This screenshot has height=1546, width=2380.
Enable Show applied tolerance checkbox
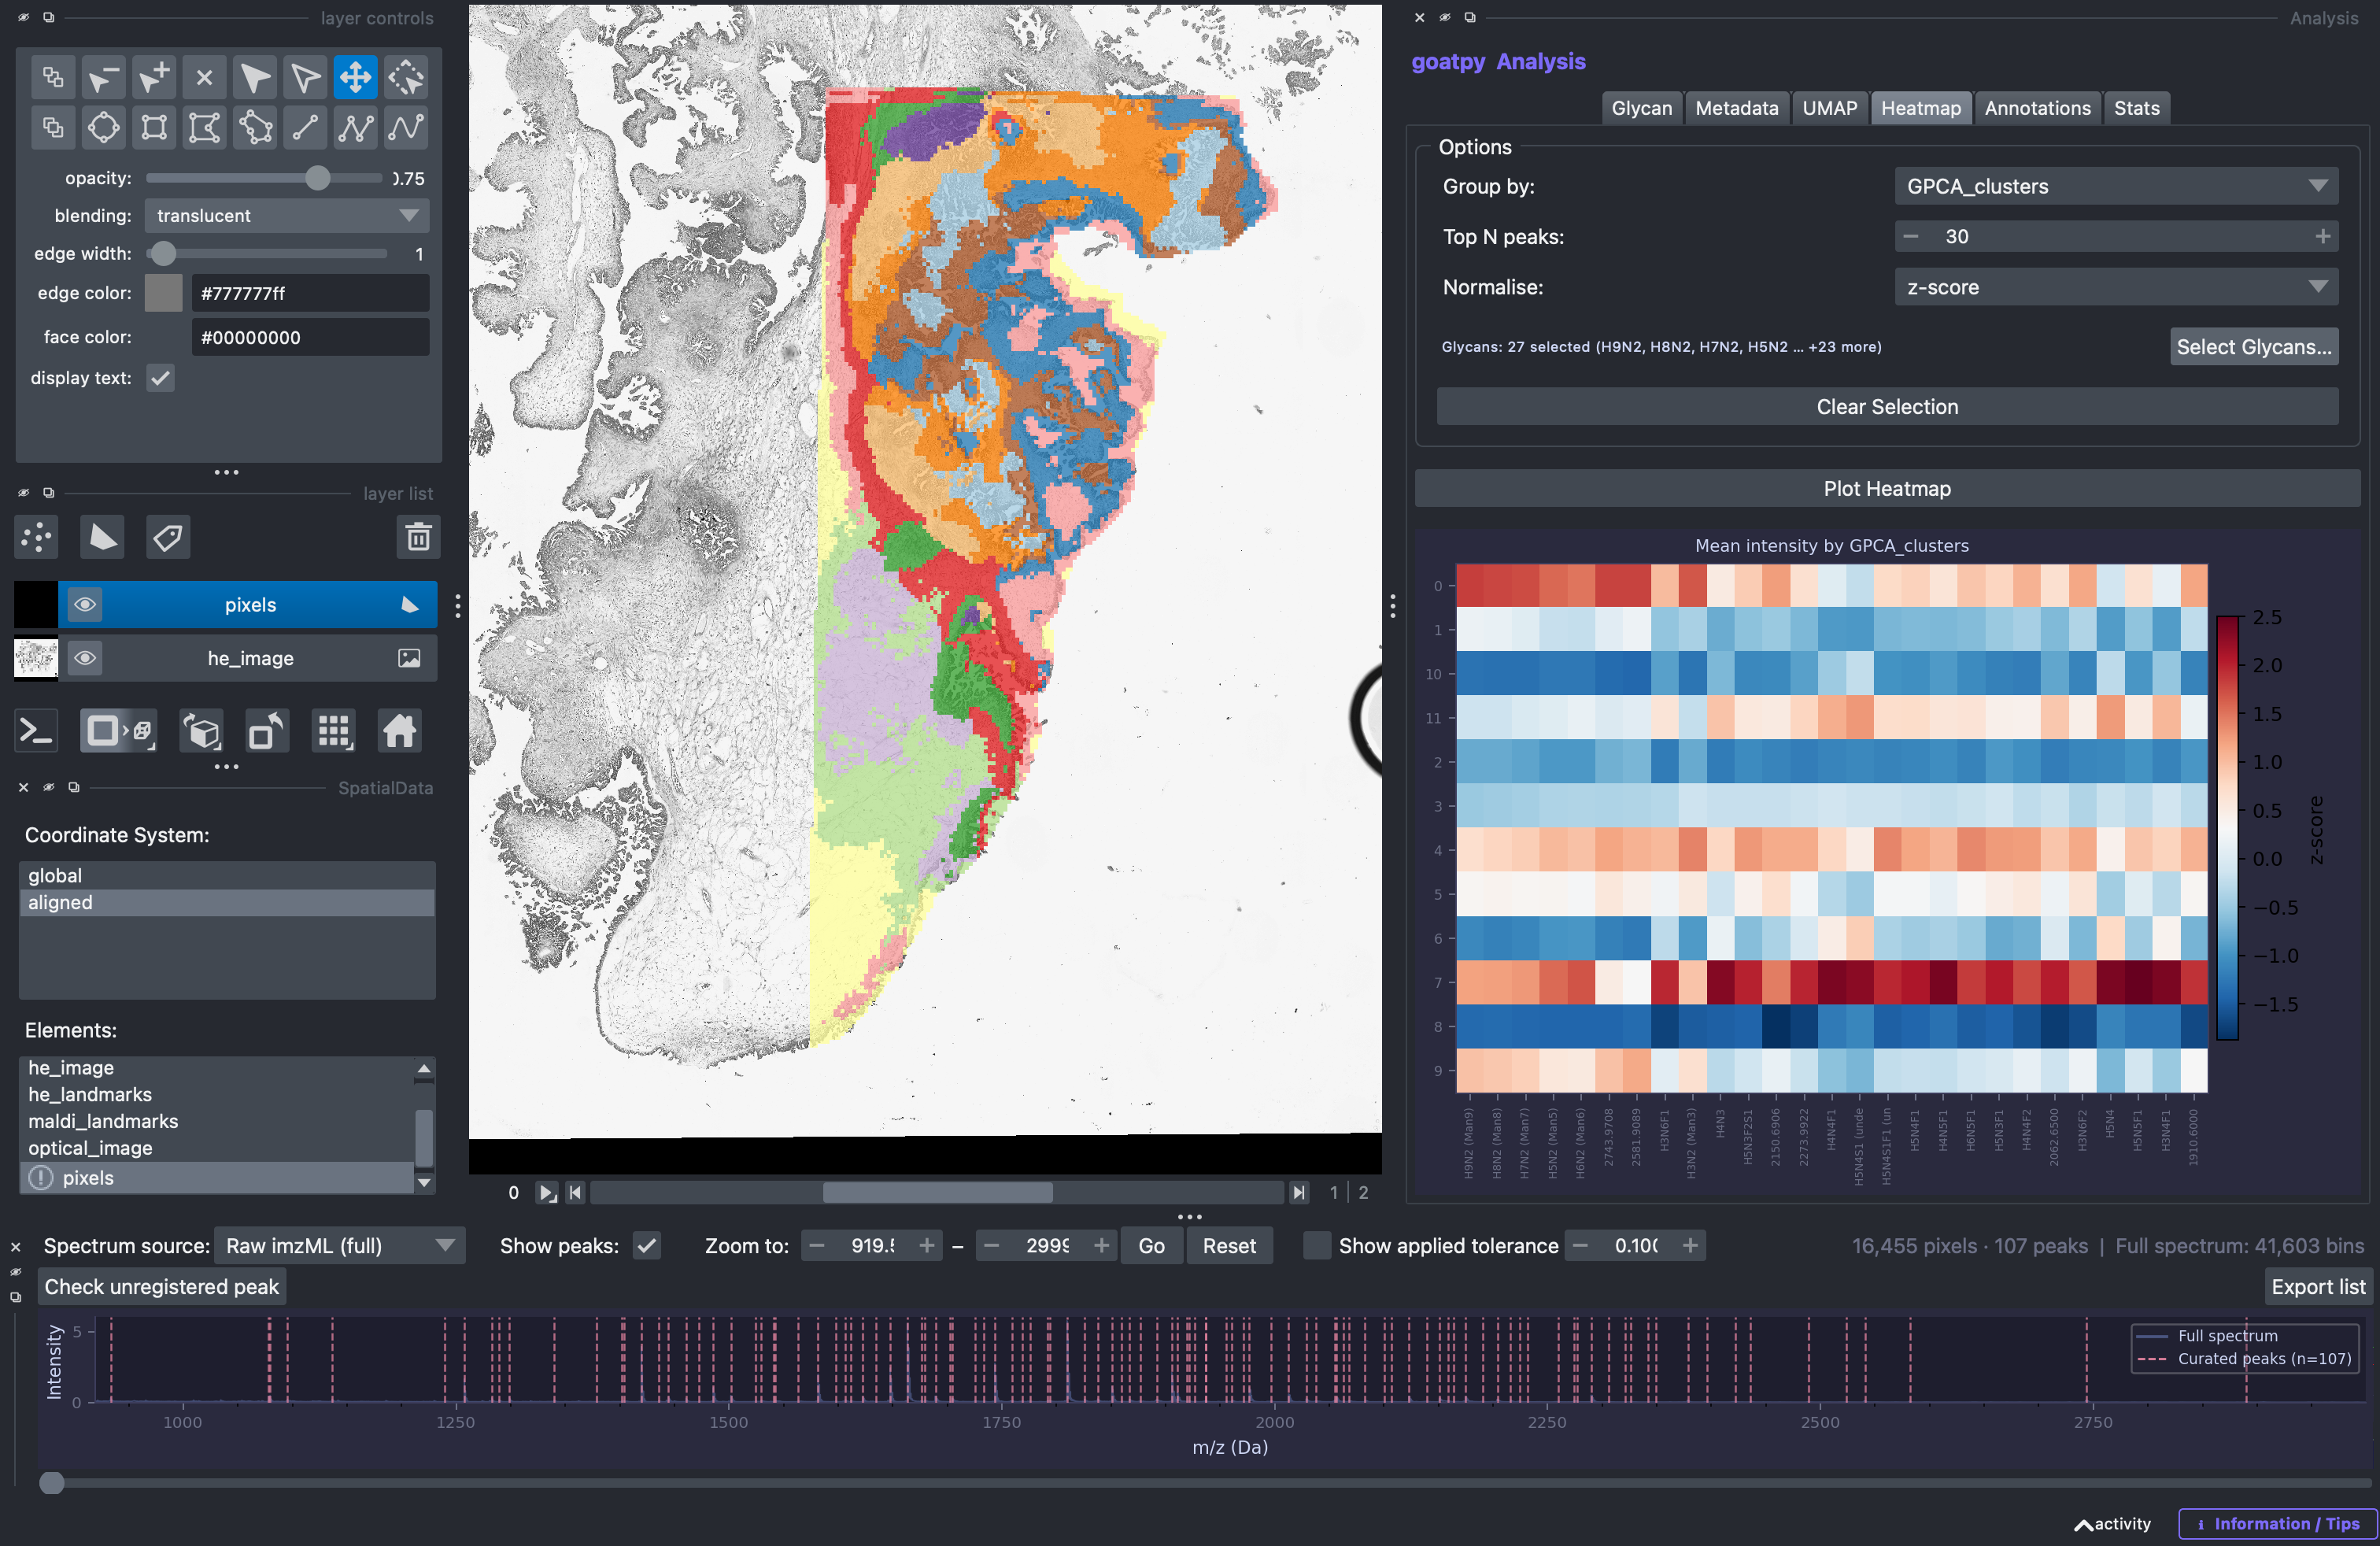click(1317, 1246)
